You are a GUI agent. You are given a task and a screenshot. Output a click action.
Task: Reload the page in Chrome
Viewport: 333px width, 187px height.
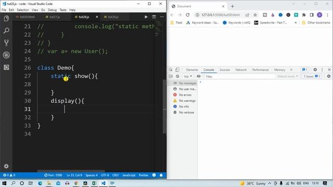(x=187, y=15)
